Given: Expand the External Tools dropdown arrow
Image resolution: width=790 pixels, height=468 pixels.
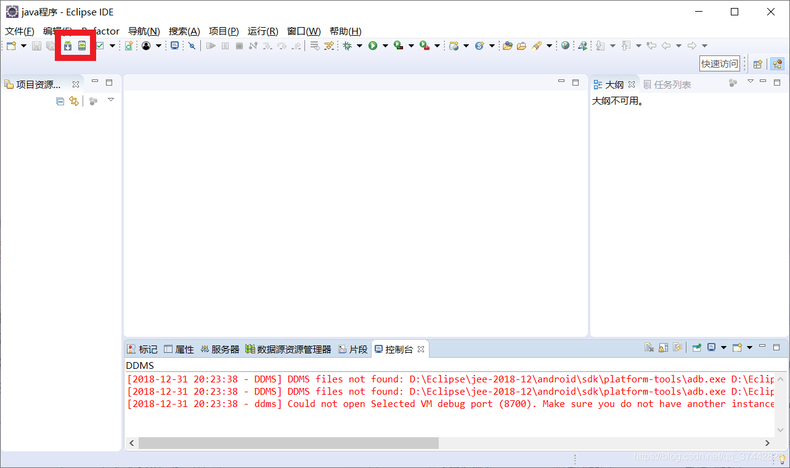Looking at the screenshot, I should pos(437,46).
